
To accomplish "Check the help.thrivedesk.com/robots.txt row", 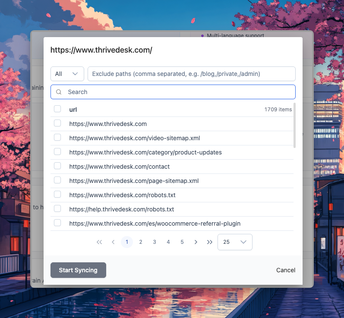I will tap(57, 209).
